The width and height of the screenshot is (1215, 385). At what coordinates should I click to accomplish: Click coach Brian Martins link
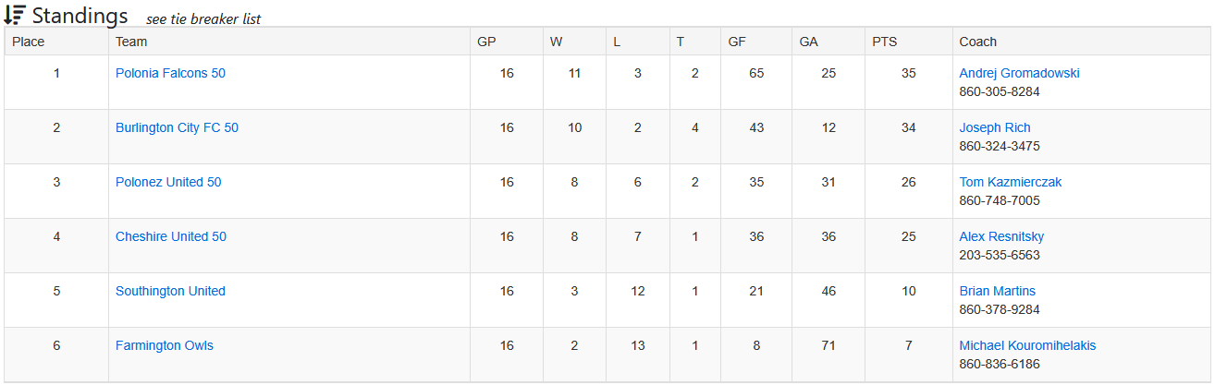998,291
